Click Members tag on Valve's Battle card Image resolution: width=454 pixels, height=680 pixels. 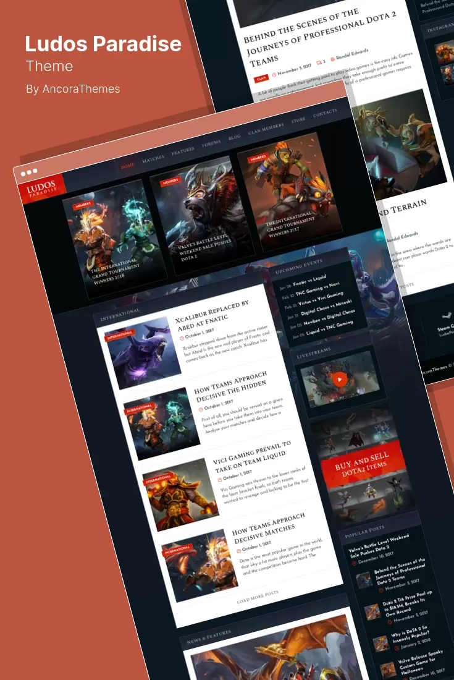pyautogui.click(x=170, y=181)
